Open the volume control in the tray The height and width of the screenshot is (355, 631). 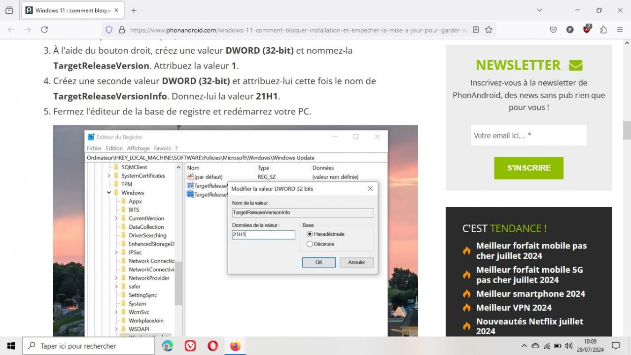pyautogui.click(x=569, y=346)
